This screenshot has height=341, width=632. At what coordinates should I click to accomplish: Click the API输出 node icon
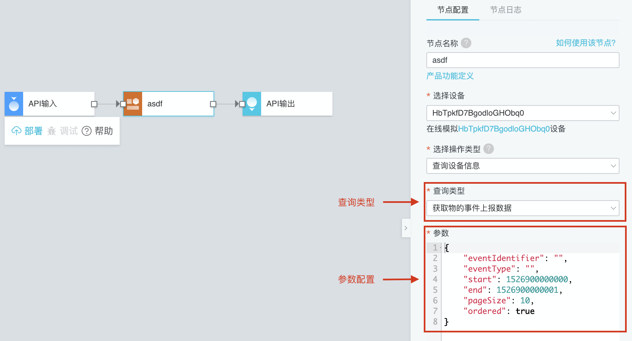click(x=252, y=104)
